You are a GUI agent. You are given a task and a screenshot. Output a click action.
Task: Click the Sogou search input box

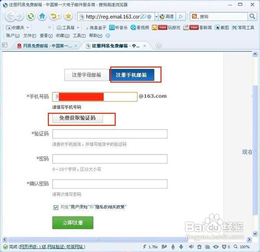pyautogui.click(x=224, y=17)
